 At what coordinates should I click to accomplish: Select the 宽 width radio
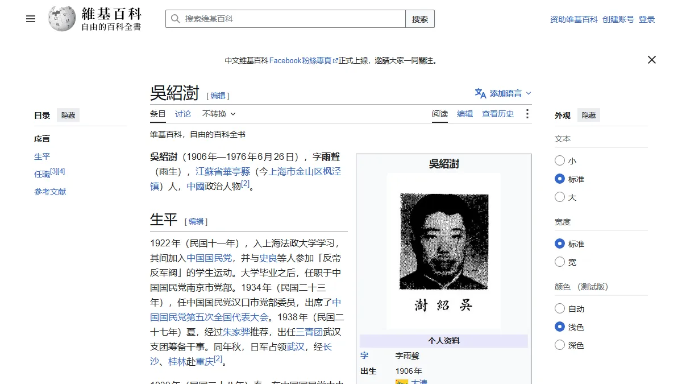pyautogui.click(x=560, y=262)
